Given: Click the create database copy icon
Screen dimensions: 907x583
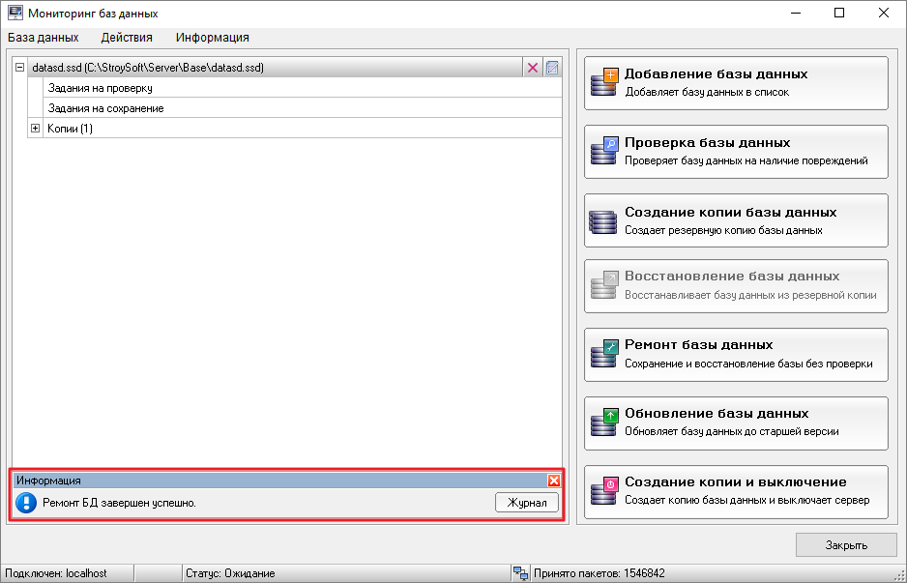Looking at the screenshot, I should point(603,221).
